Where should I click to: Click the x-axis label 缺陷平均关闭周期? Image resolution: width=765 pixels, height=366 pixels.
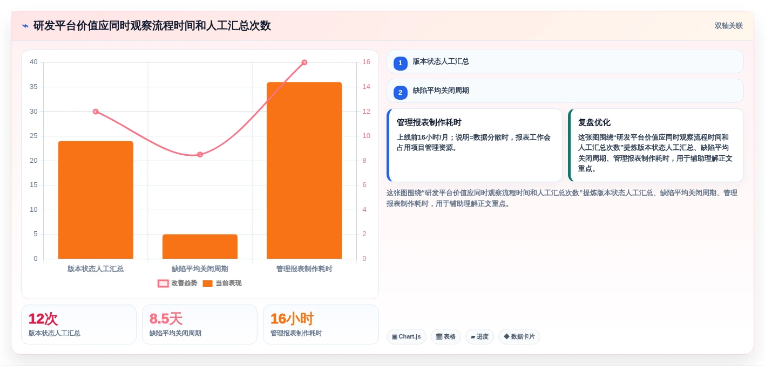[x=200, y=268]
